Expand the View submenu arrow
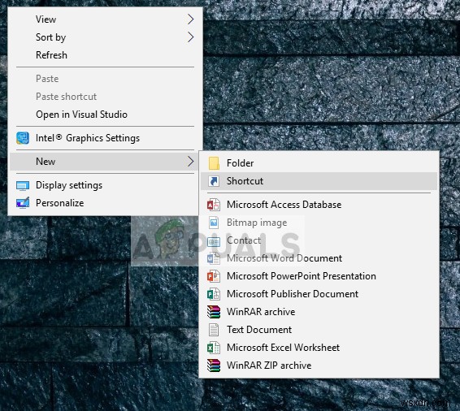The height and width of the screenshot is (411, 460). [x=191, y=19]
